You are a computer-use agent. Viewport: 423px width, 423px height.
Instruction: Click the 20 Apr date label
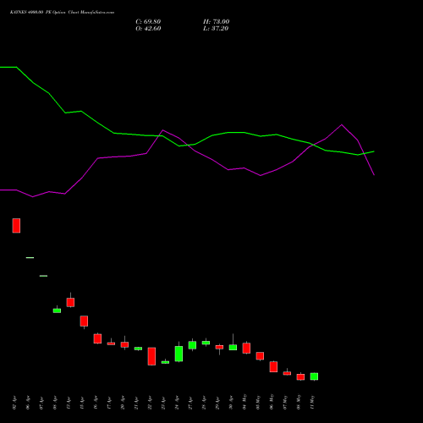point(123,403)
